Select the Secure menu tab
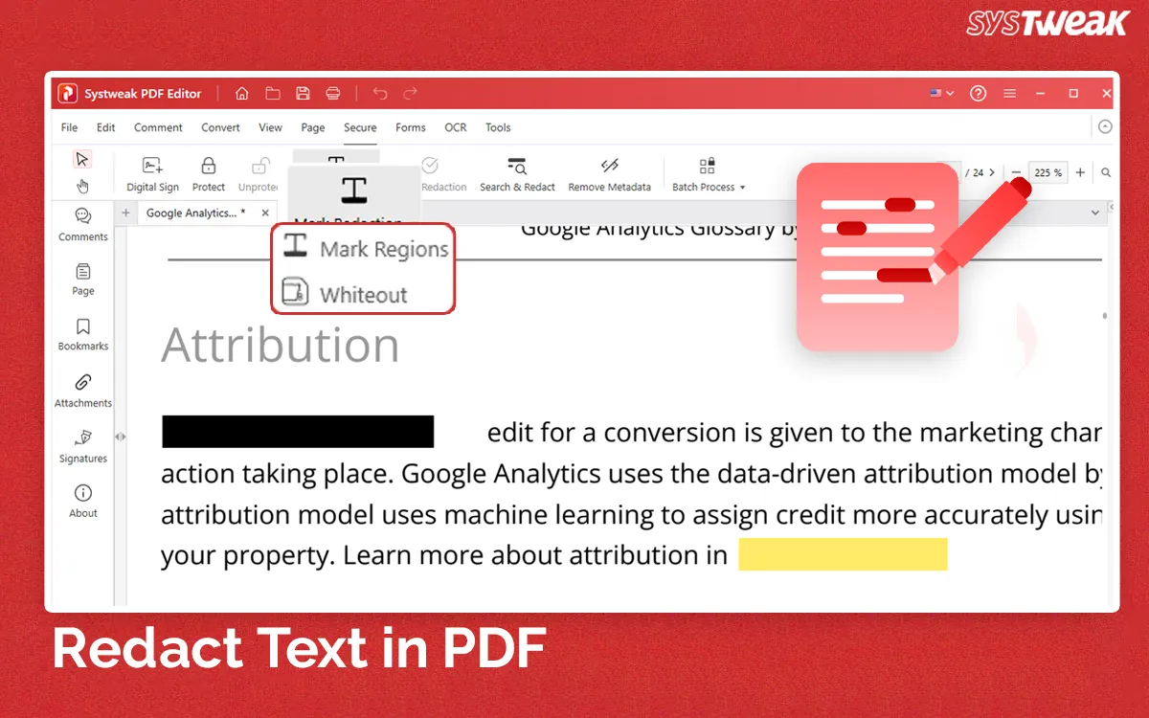Screen dimensions: 1149x718 coord(360,127)
